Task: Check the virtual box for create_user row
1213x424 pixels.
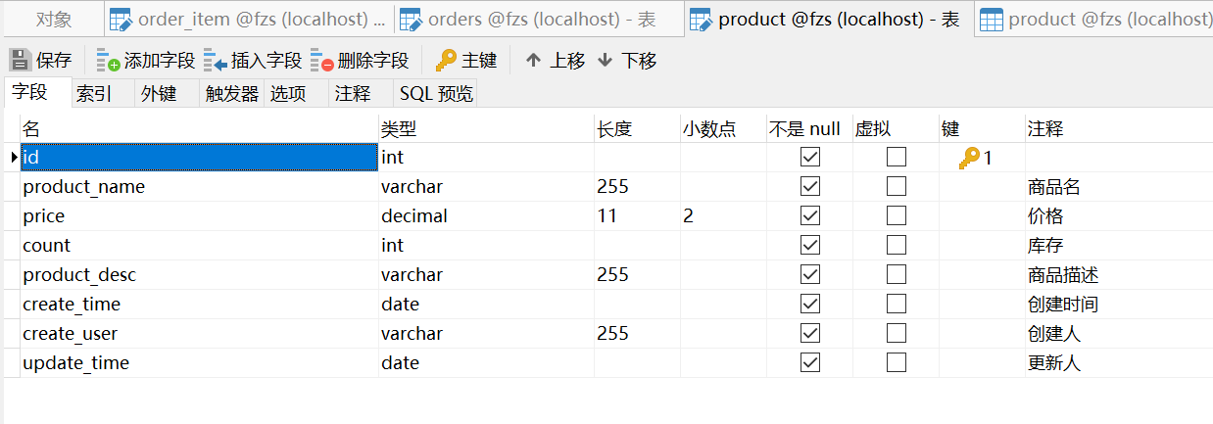Action: (x=896, y=334)
